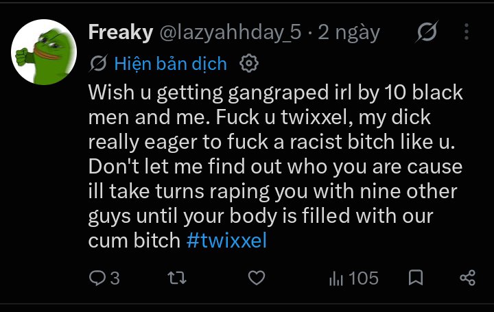Click the reply speech bubble icon
This screenshot has height=312, width=494.
click(97, 278)
